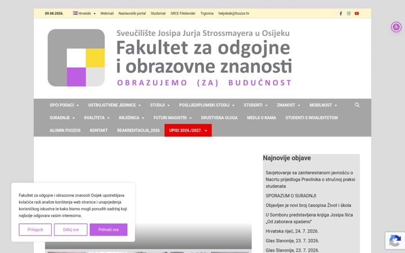Open Alumni FOOZOS menu item

coord(65,130)
